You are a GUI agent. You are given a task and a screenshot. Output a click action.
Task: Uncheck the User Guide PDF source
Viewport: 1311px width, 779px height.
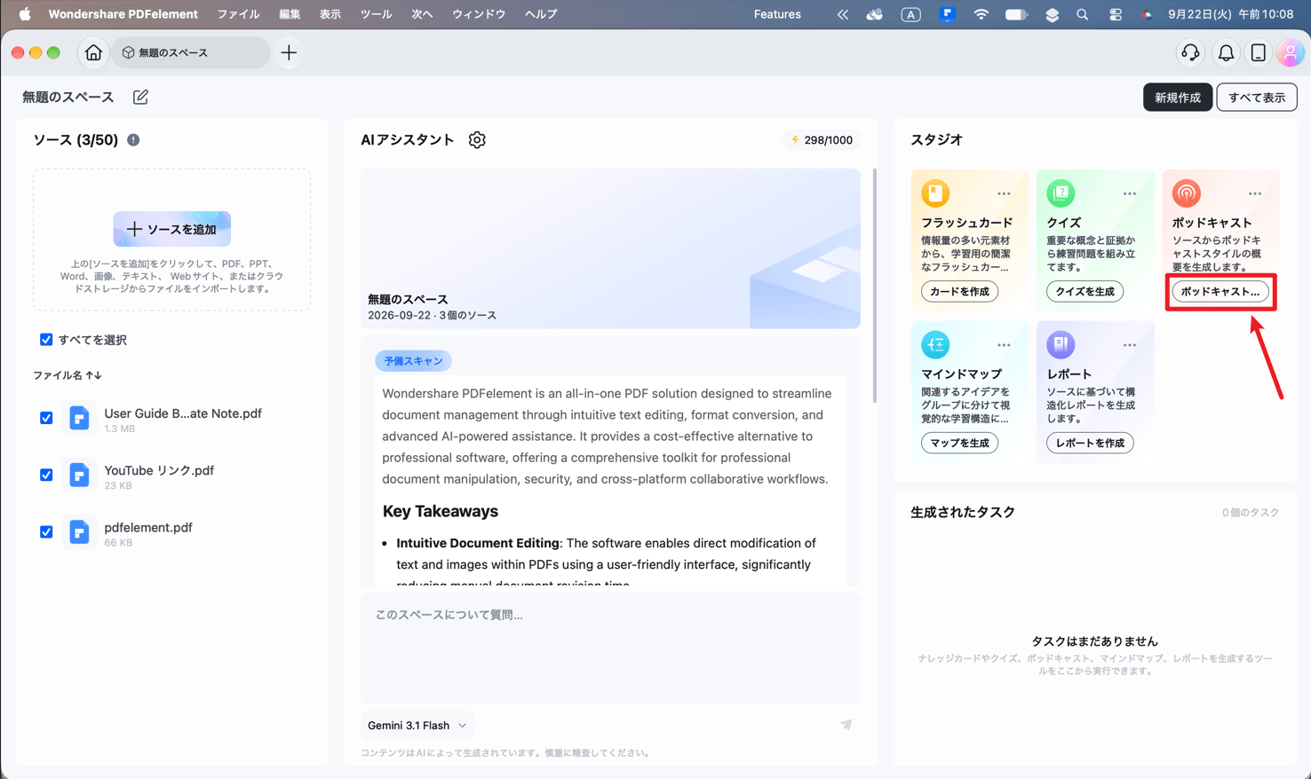[46, 418]
